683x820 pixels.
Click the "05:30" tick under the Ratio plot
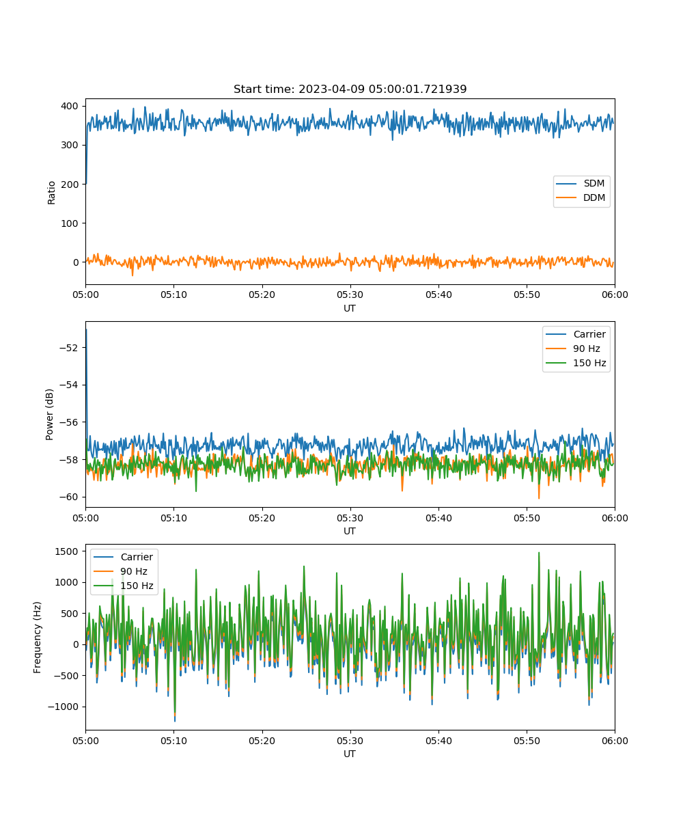point(350,295)
